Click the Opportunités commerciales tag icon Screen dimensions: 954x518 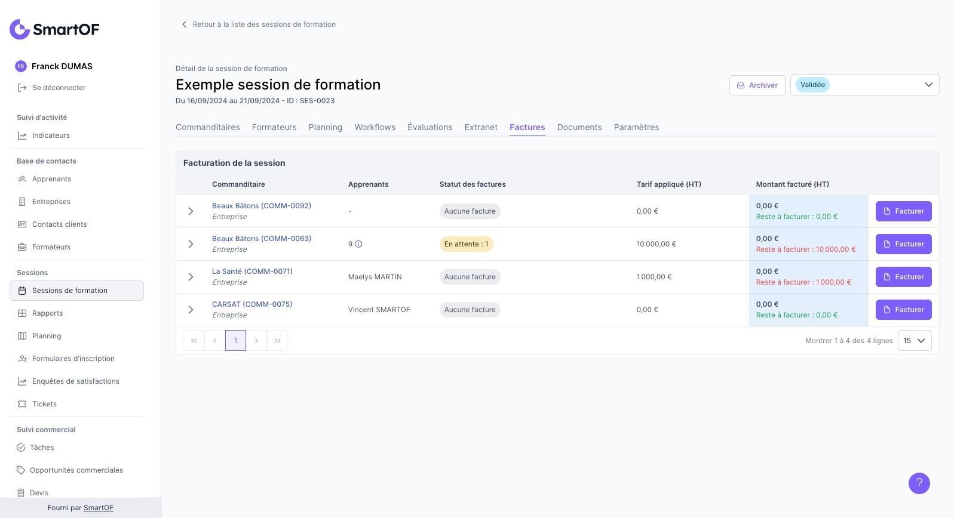(x=21, y=470)
